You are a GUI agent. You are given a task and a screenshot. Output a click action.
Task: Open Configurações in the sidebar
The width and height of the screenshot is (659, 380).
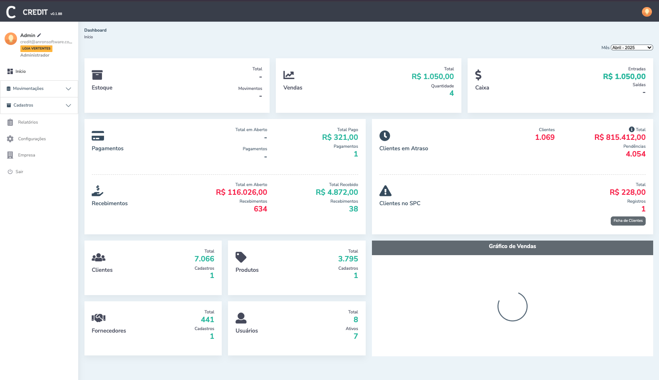click(32, 139)
